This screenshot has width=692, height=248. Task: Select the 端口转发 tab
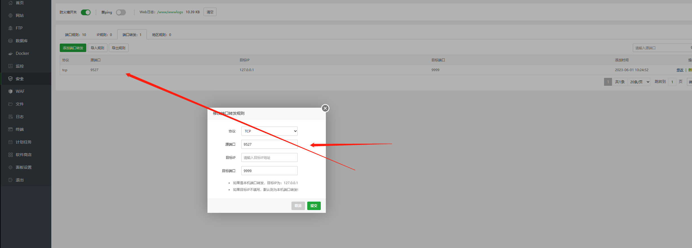pyautogui.click(x=132, y=35)
